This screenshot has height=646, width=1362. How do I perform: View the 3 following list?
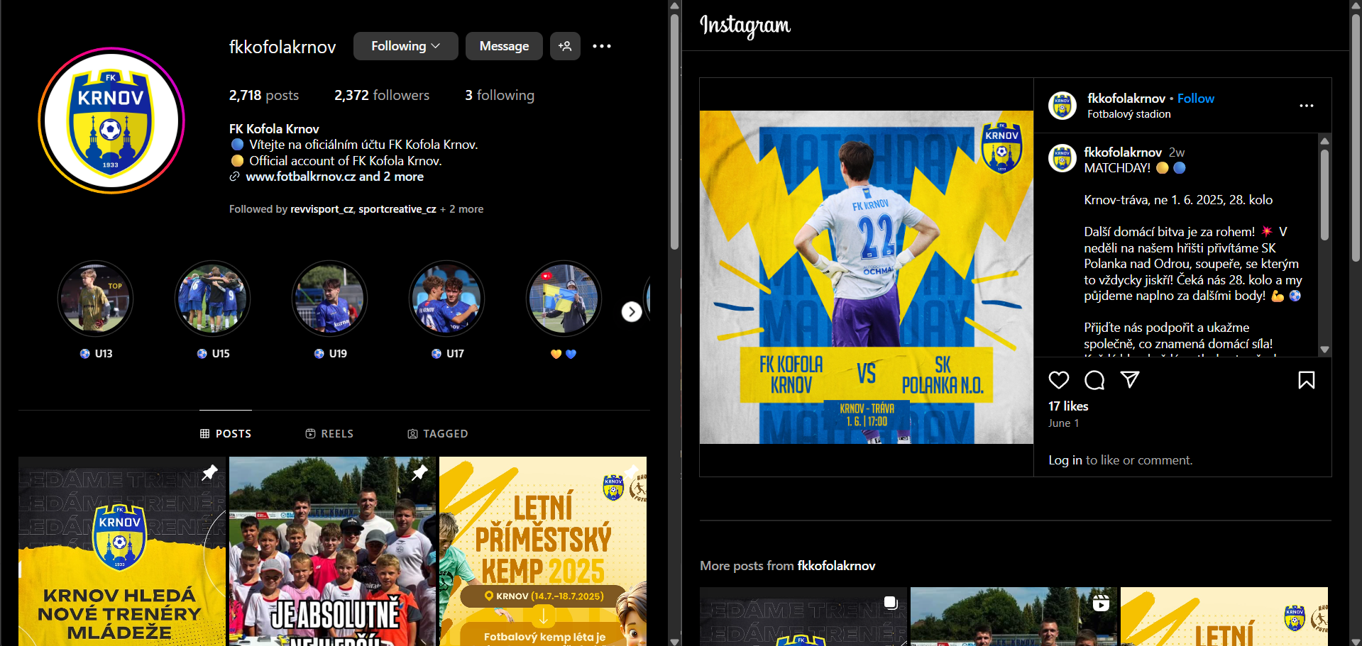[x=500, y=95]
